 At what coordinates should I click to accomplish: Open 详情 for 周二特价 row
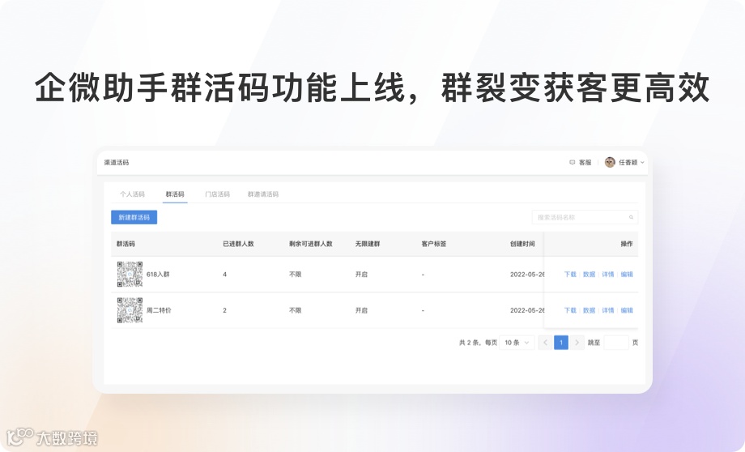(x=608, y=310)
